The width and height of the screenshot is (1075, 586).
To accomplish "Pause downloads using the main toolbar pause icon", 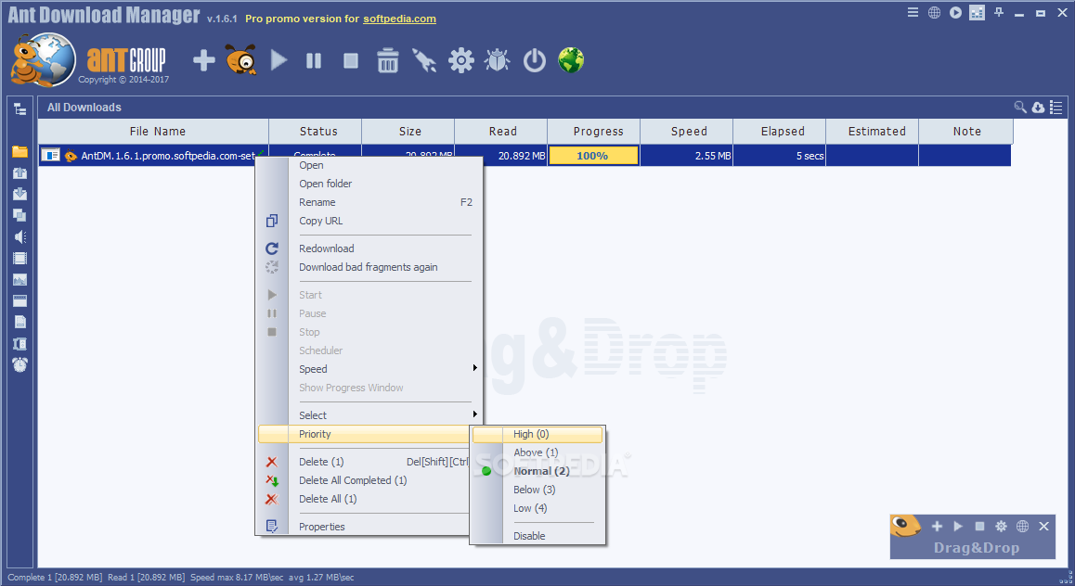I will point(314,61).
